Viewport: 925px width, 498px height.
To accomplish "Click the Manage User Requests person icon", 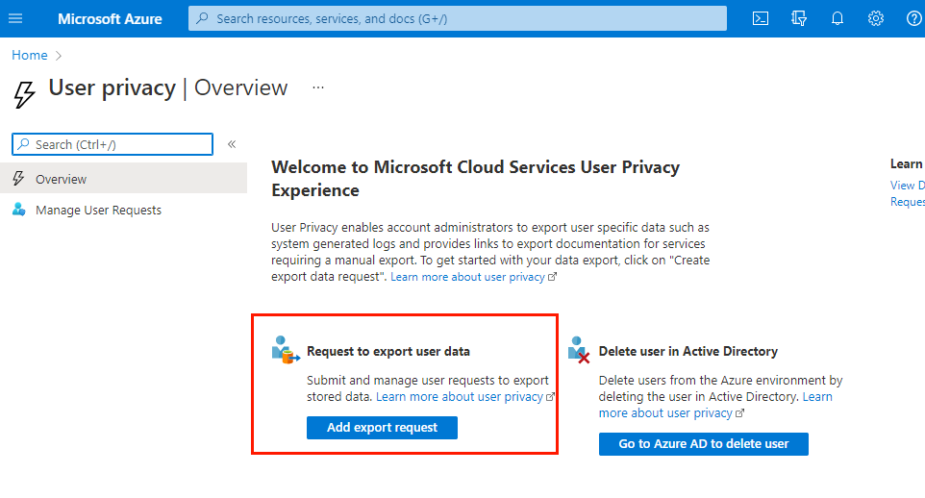I will tap(19, 210).
